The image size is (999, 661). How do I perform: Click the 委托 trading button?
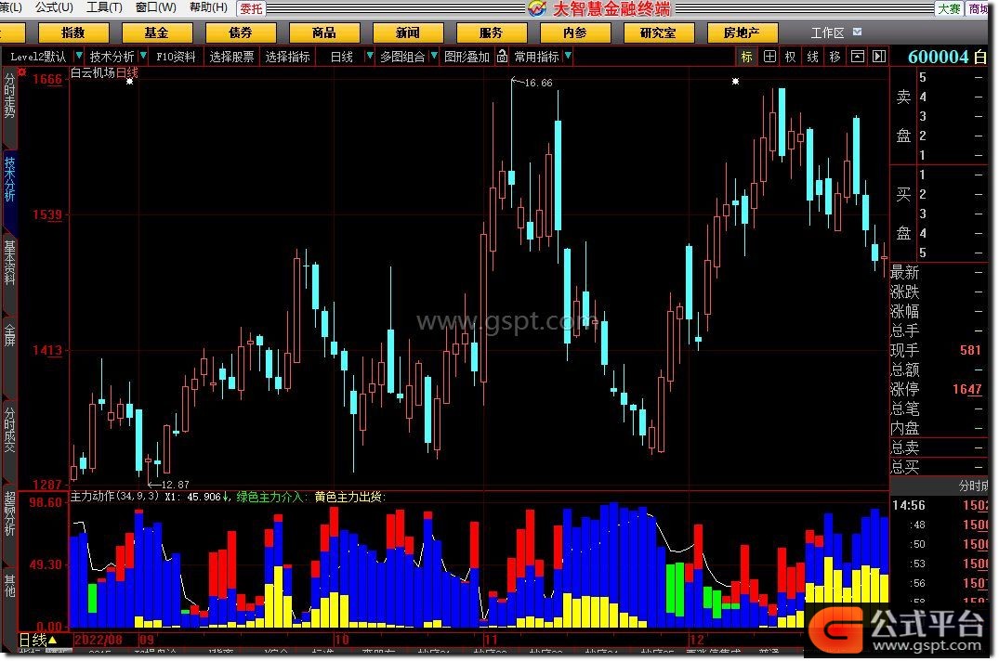pos(250,8)
